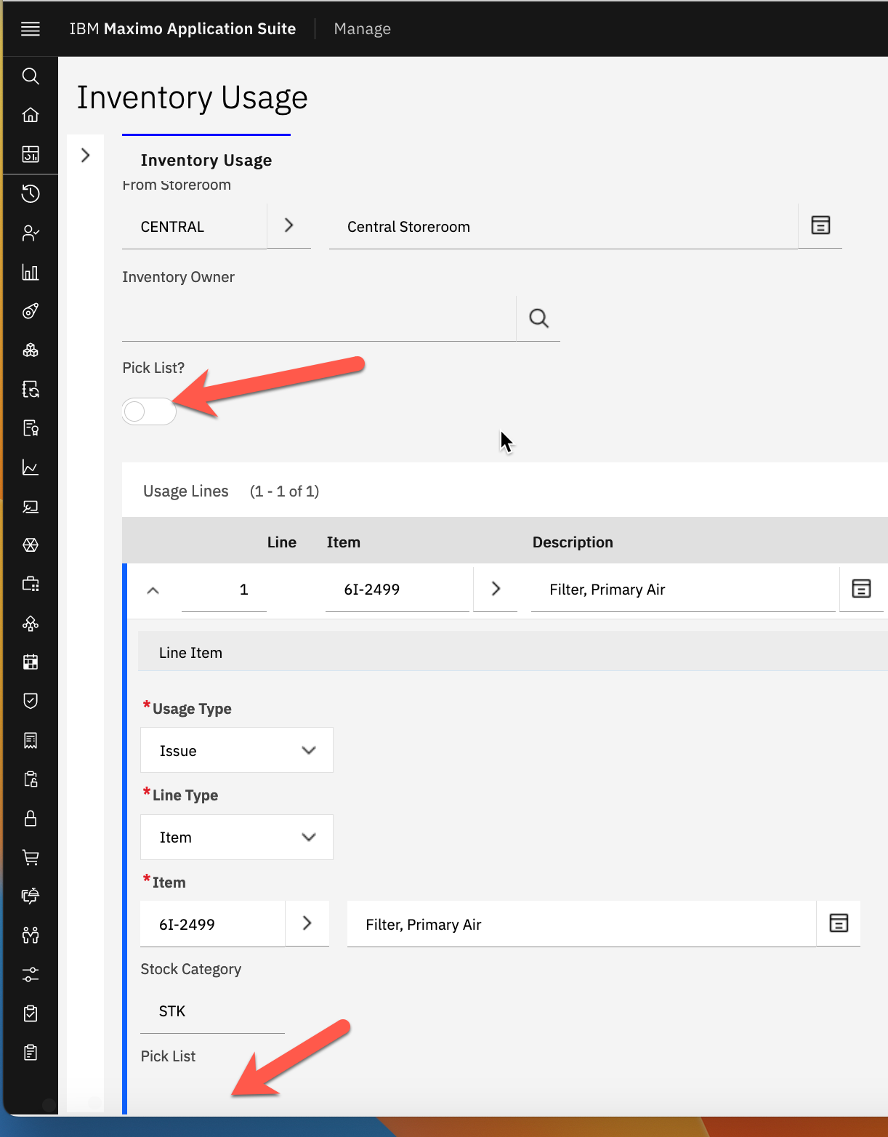Open long description for Central Storeroom
The image size is (888, 1137).
coord(820,226)
